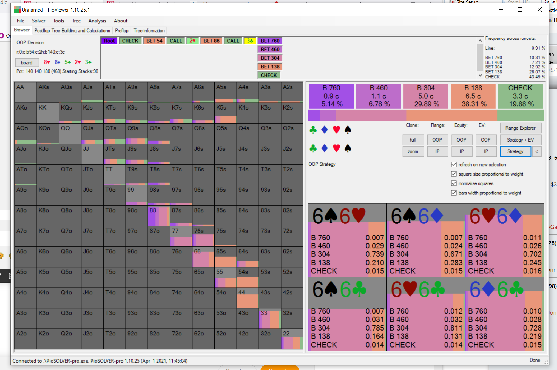Image resolution: width=557 pixels, height=370 pixels.
Task: Open the 6♠6♦ combo card
Action: coord(426,240)
